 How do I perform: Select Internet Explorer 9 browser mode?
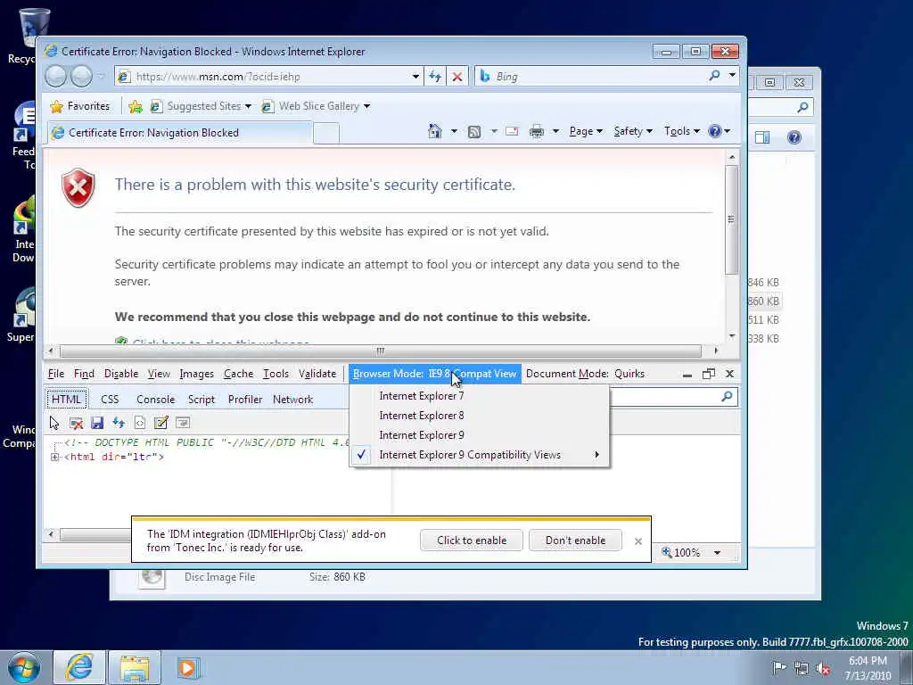pos(479,435)
